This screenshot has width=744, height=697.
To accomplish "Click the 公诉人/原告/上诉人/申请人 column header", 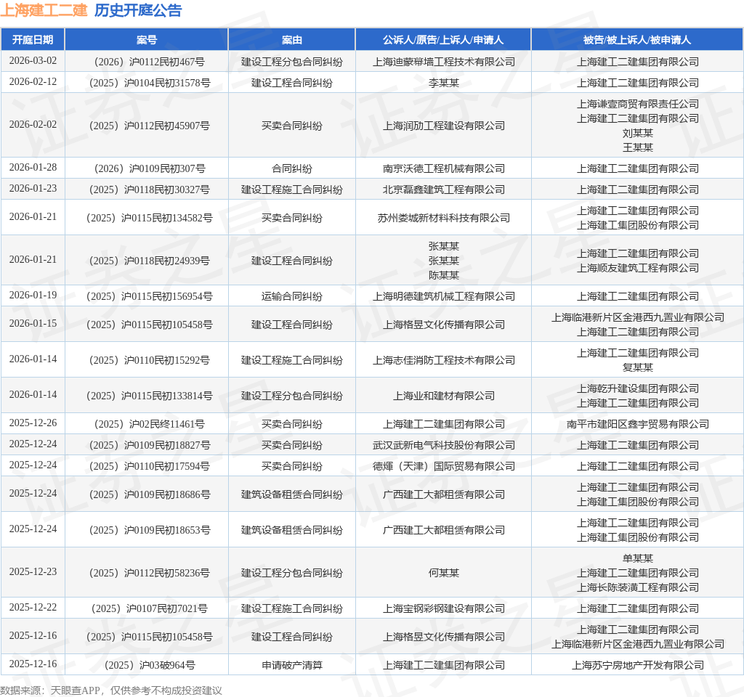I will pyautogui.click(x=443, y=40).
